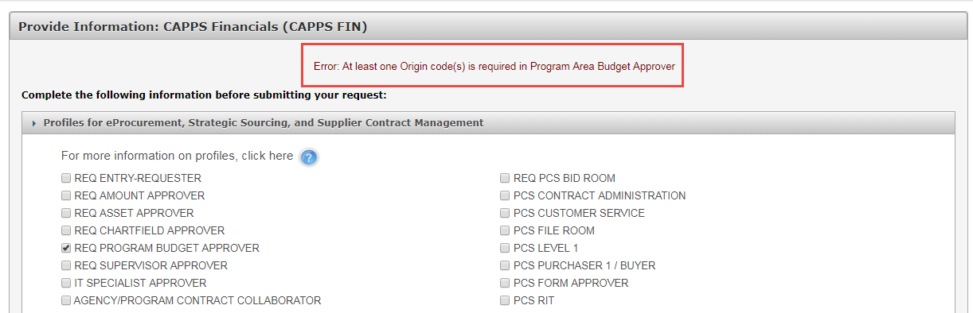The height and width of the screenshot is (313, 973).
Task: Check the REQ ENTRY-REQUESTER checkbox
Action: coord(66,179)
